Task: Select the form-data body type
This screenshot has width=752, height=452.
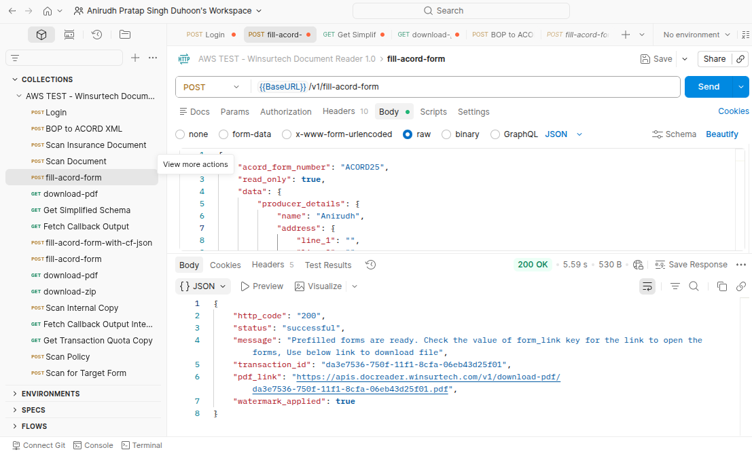Action: 223,134
